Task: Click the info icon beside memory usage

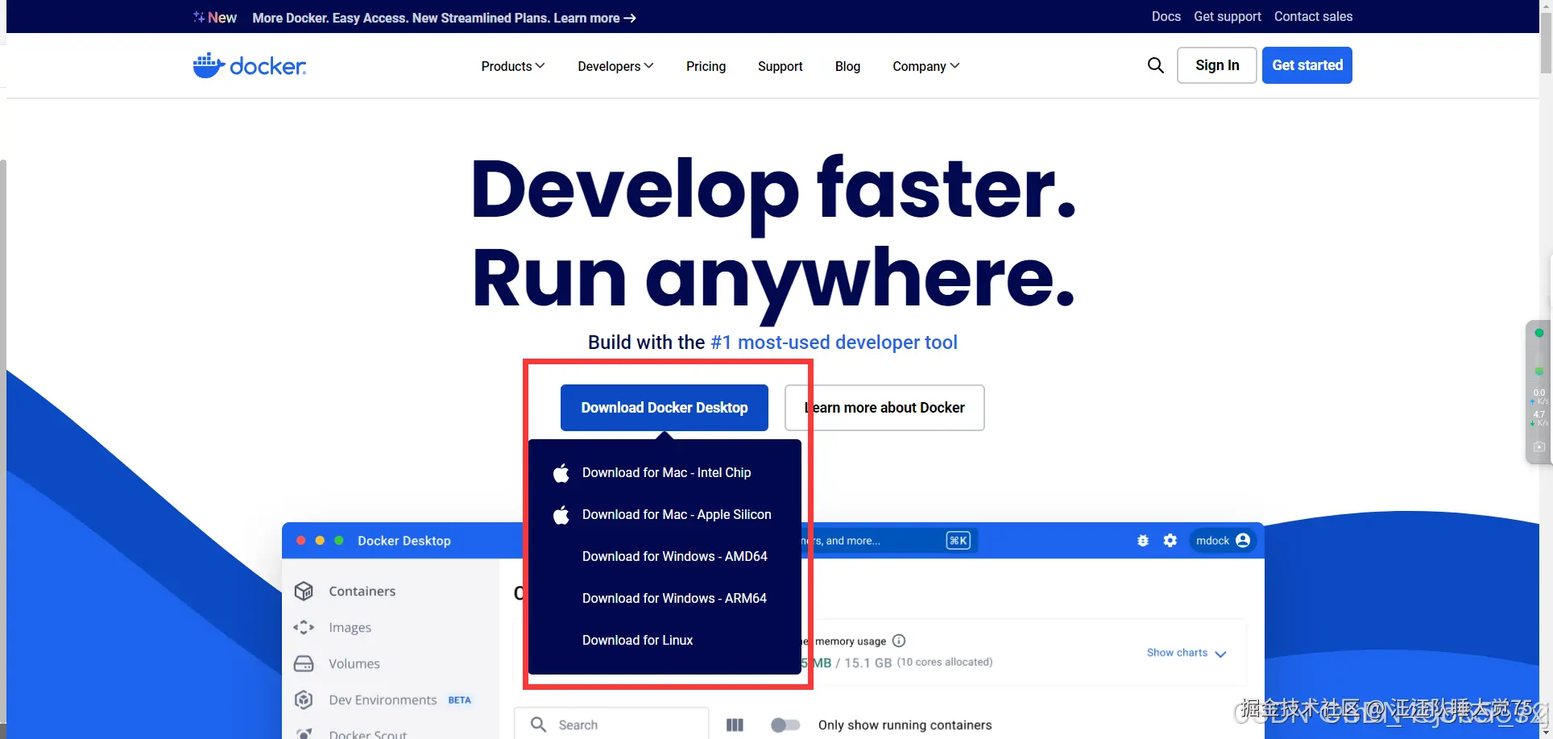Action: (899, 641)
